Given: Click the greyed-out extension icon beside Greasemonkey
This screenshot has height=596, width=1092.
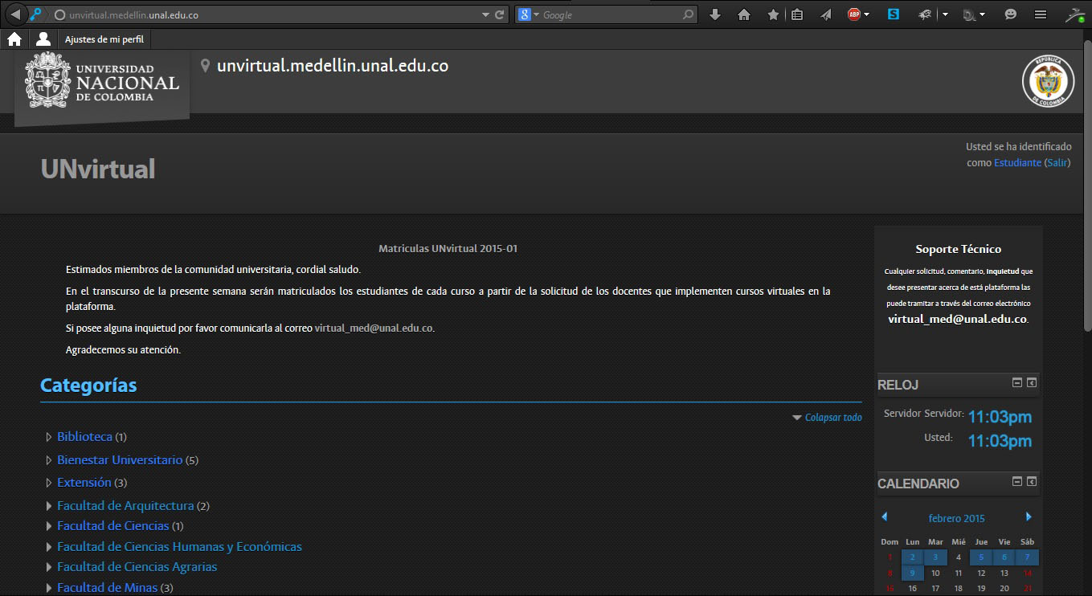Looking at the screenshot, I should (969, 14).
